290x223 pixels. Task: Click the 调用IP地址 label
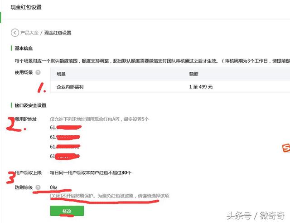point(26,119)
